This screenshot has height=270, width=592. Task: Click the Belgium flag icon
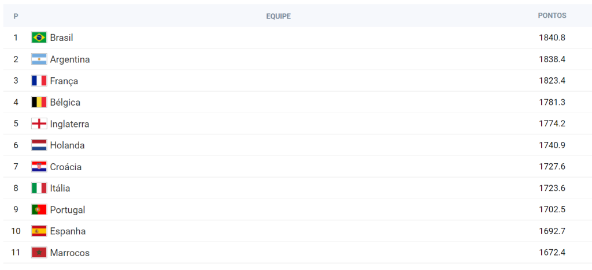point(39,102)
